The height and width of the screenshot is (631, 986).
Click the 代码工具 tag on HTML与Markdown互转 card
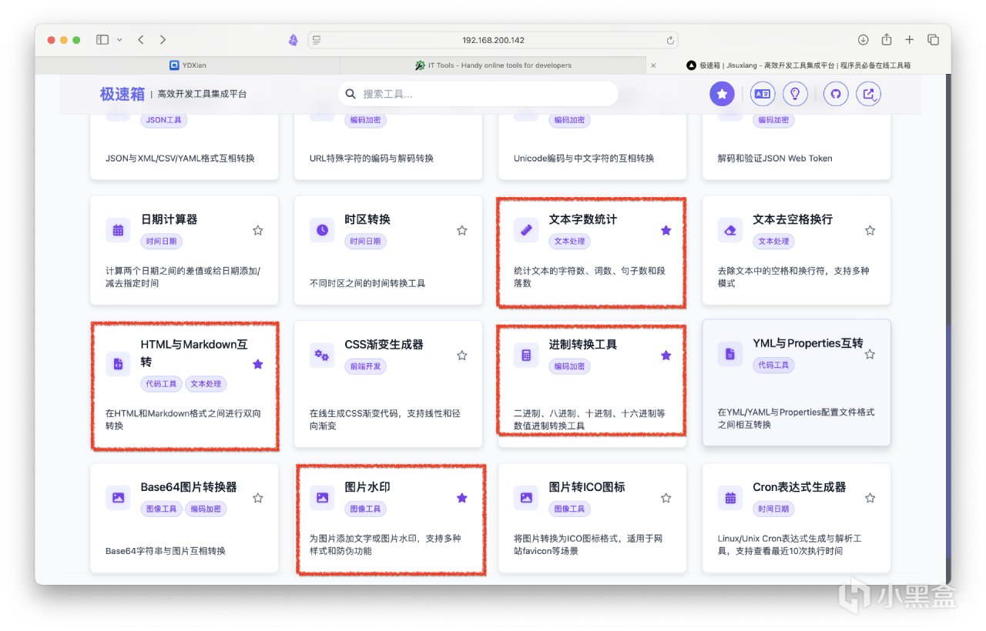tap(161, 384)
